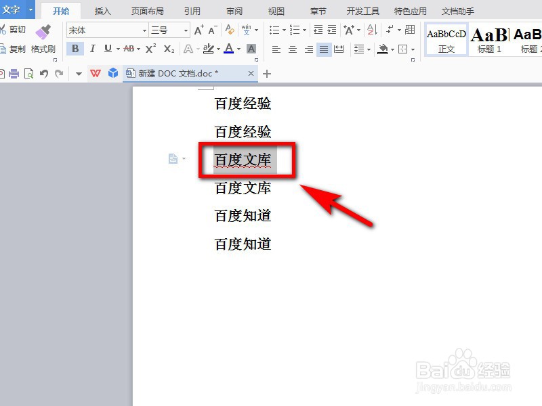542x406 pixels.
Task: Open the 引用 ribbon tab
Action: coord(192,12)
